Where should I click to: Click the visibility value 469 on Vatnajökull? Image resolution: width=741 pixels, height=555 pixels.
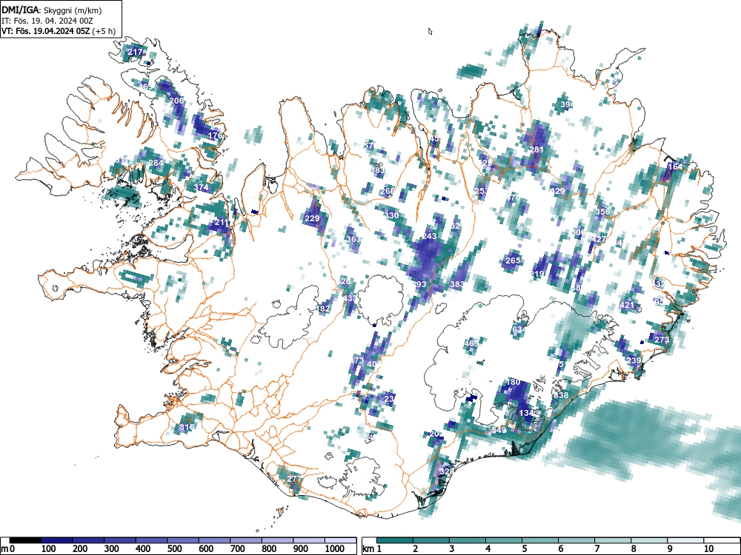click(471, 343)
